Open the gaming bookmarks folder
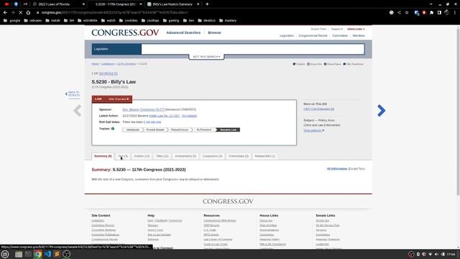Screen dimensions: 460x259 (x=171, y=21)
